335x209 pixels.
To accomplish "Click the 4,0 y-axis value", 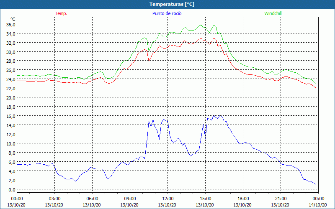I will (x=12, y=171).
